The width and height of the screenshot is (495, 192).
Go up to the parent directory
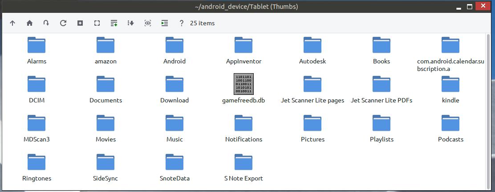point(12,23)
